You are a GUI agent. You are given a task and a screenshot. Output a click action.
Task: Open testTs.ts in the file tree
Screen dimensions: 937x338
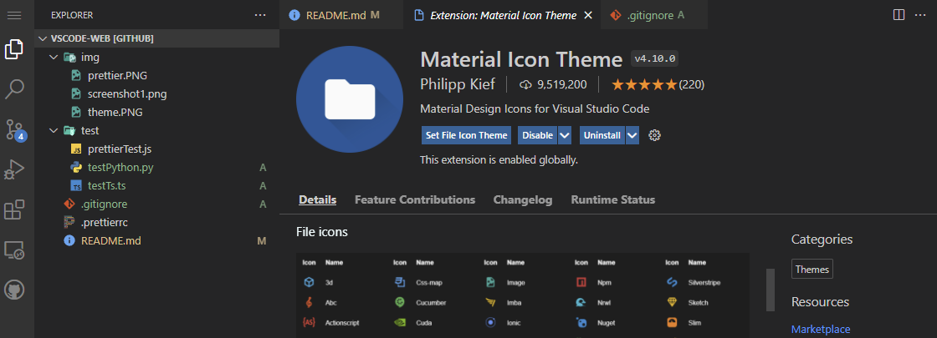point(106,186)
